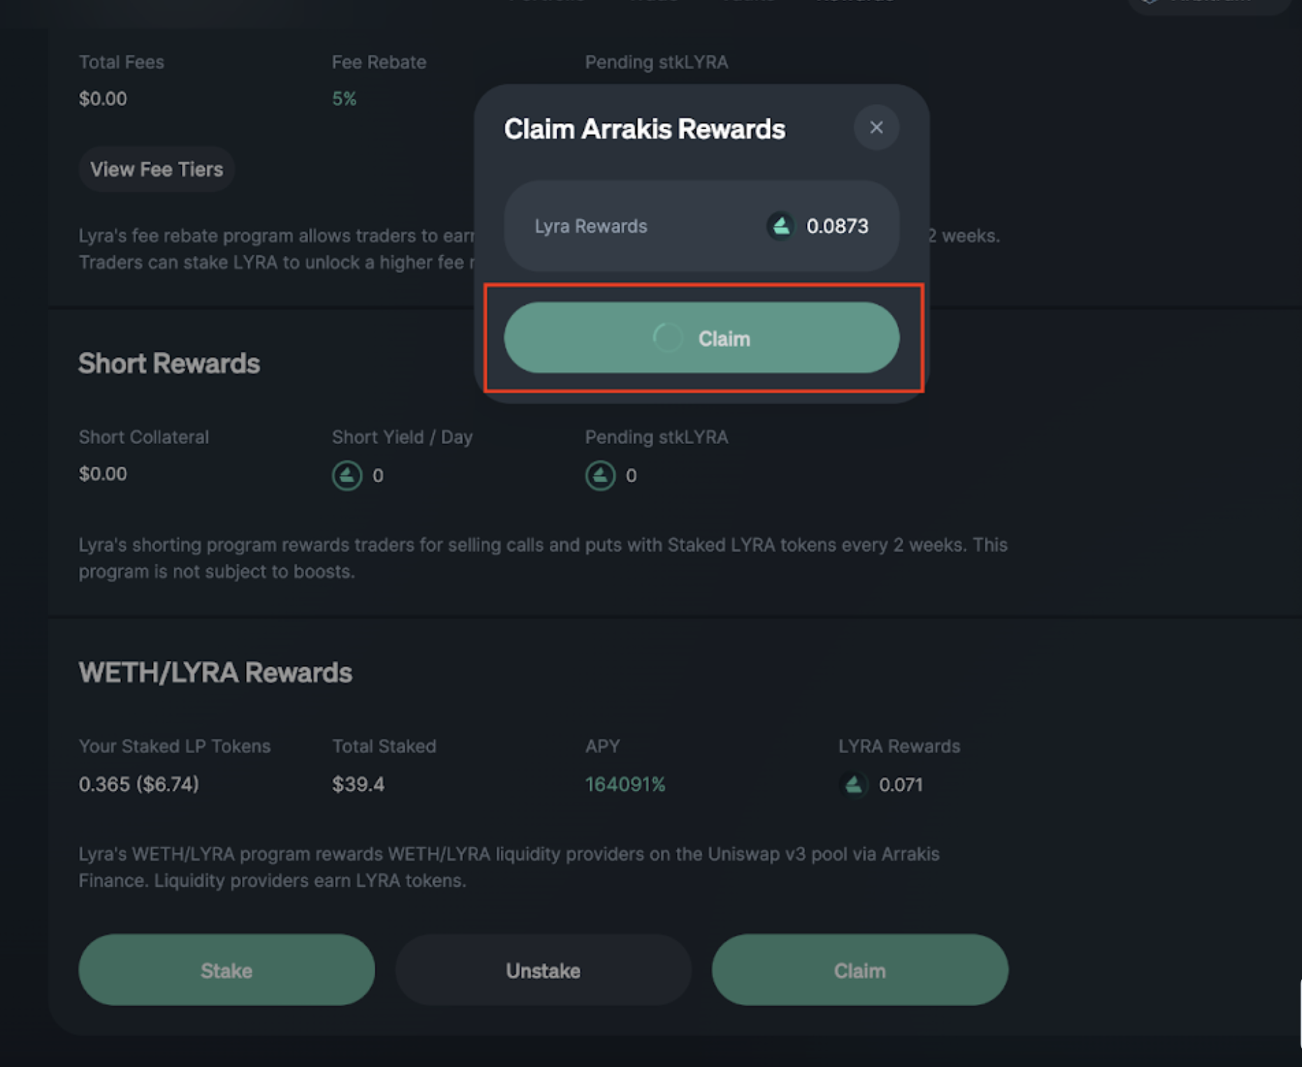
Task: Click the loading spinner on the modal Claim button
Action: (667, 338)
